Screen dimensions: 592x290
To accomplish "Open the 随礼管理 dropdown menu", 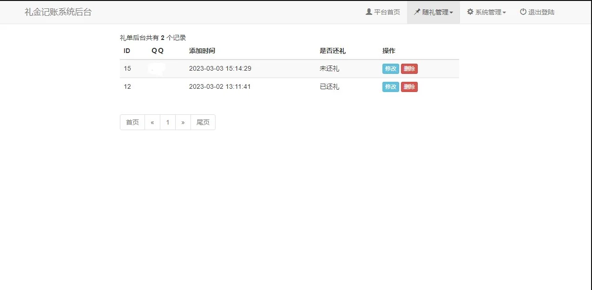I will (x=433, y=12).
